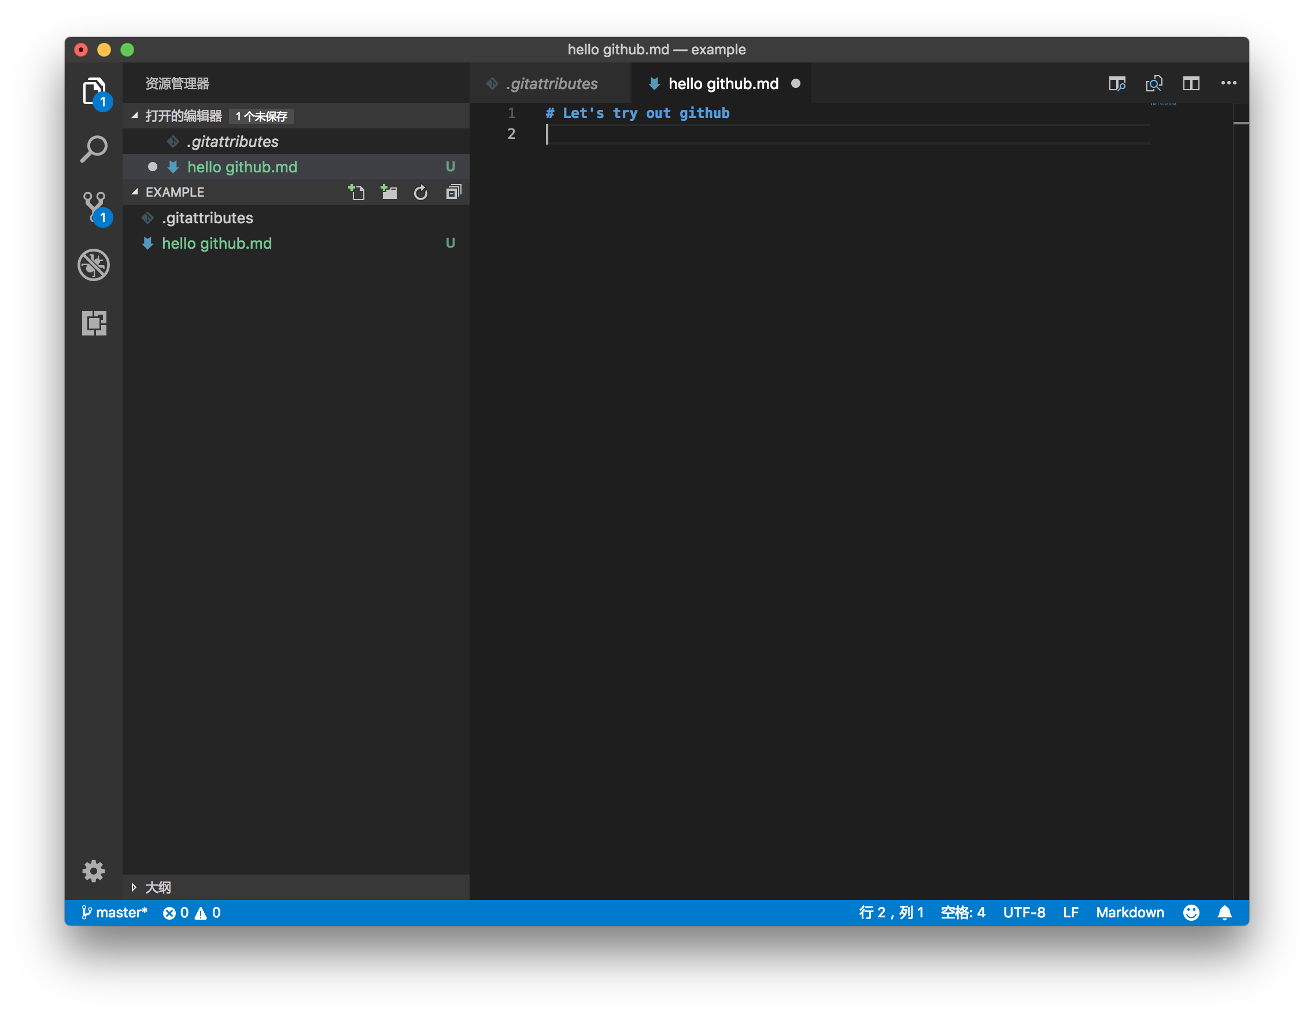
Task: Open markdown preview to the side
Action: click(x=1117, y=84)
